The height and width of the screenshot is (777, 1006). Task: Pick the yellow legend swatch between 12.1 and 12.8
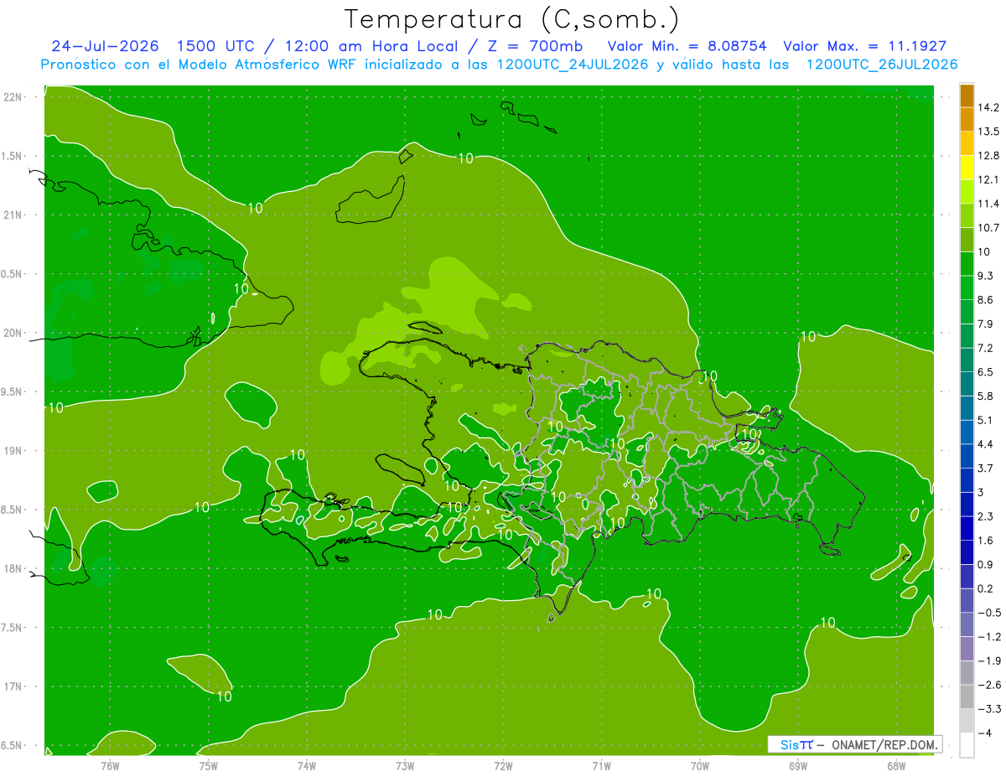[x=967, y=168]
